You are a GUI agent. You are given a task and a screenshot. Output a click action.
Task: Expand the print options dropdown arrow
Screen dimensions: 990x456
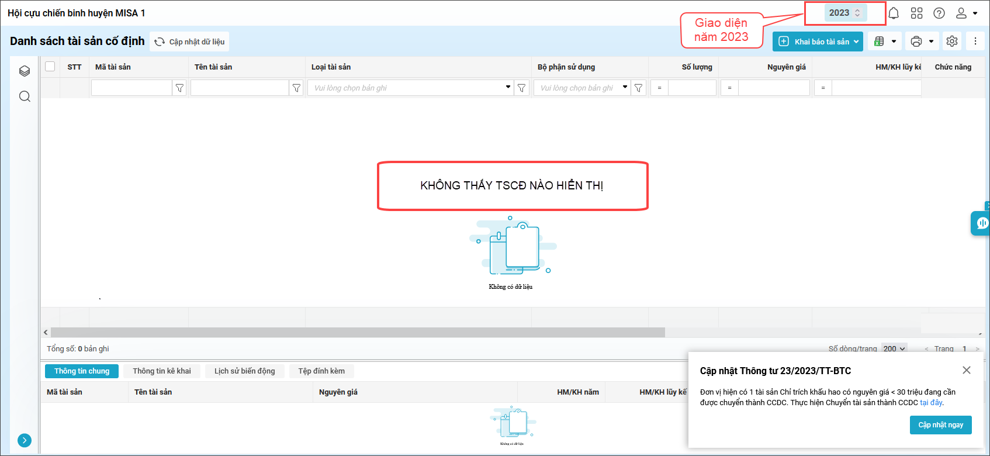pos(931,42)
